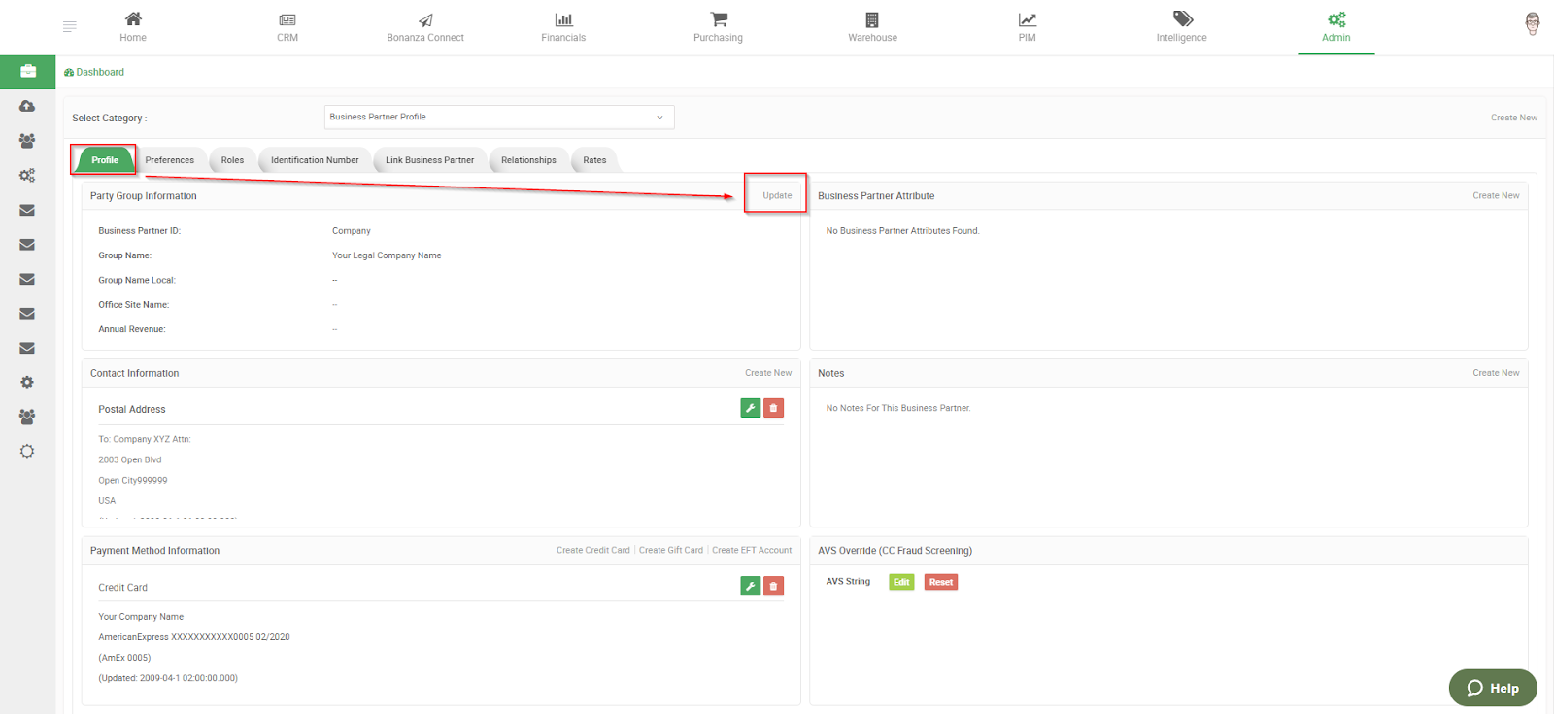Image resolution: width=1554 pixels, height=714 pixels.
Task: Click Create Credit Card link
Action: coord(593,550)
